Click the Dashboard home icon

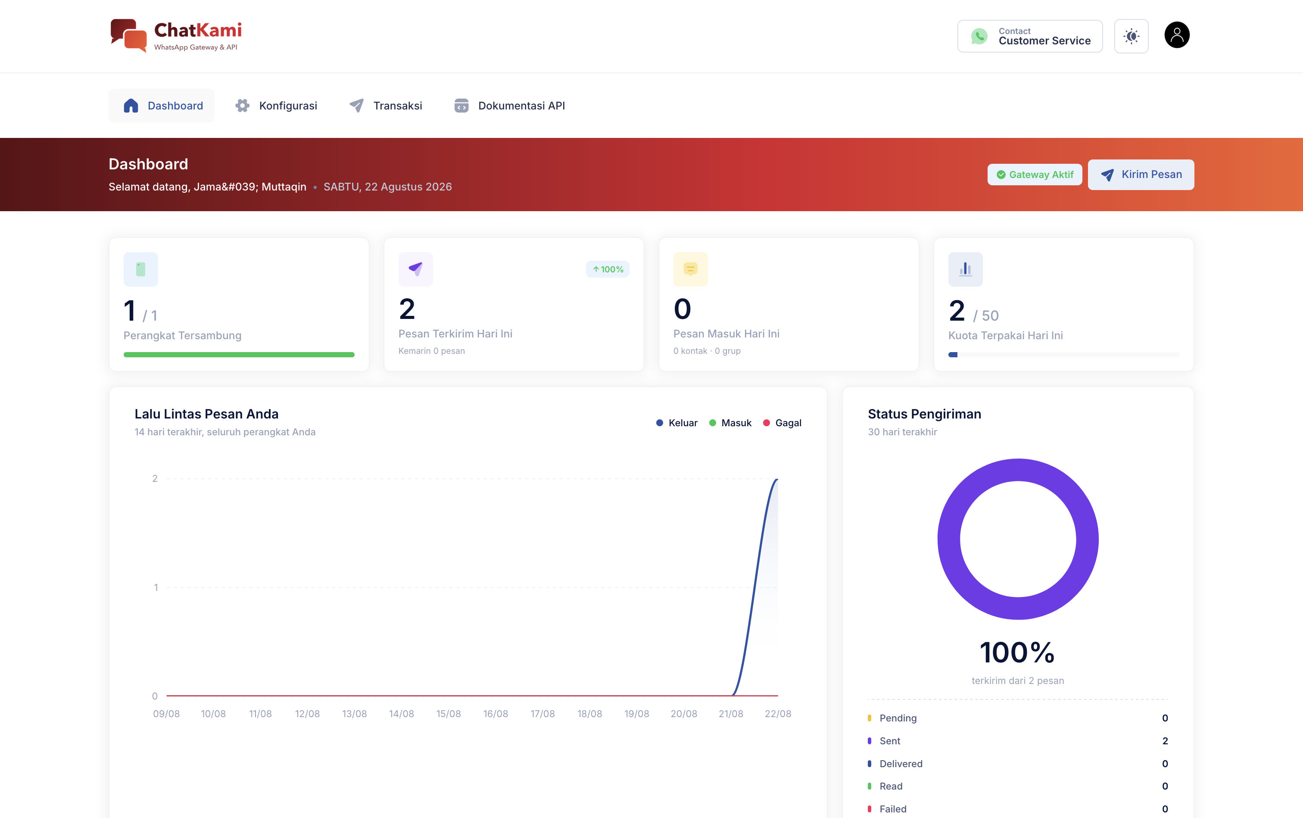point(131,106)
